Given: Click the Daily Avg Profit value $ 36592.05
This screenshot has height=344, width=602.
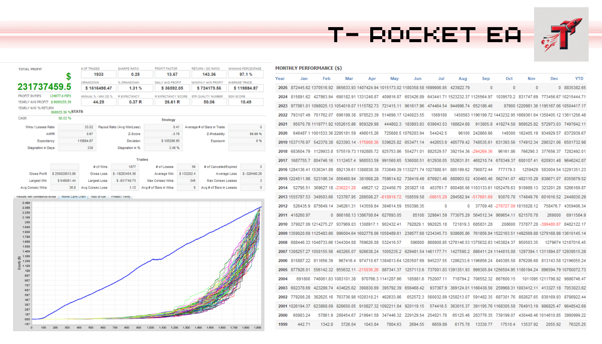Looking at the screenshot, I should [x=172, y=88].
